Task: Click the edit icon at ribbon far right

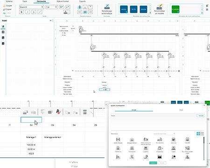Action: point(207,6)
